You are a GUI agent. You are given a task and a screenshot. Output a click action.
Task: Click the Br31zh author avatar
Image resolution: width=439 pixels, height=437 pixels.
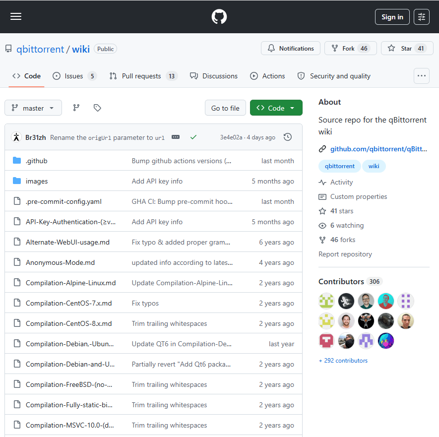[16, 137]
